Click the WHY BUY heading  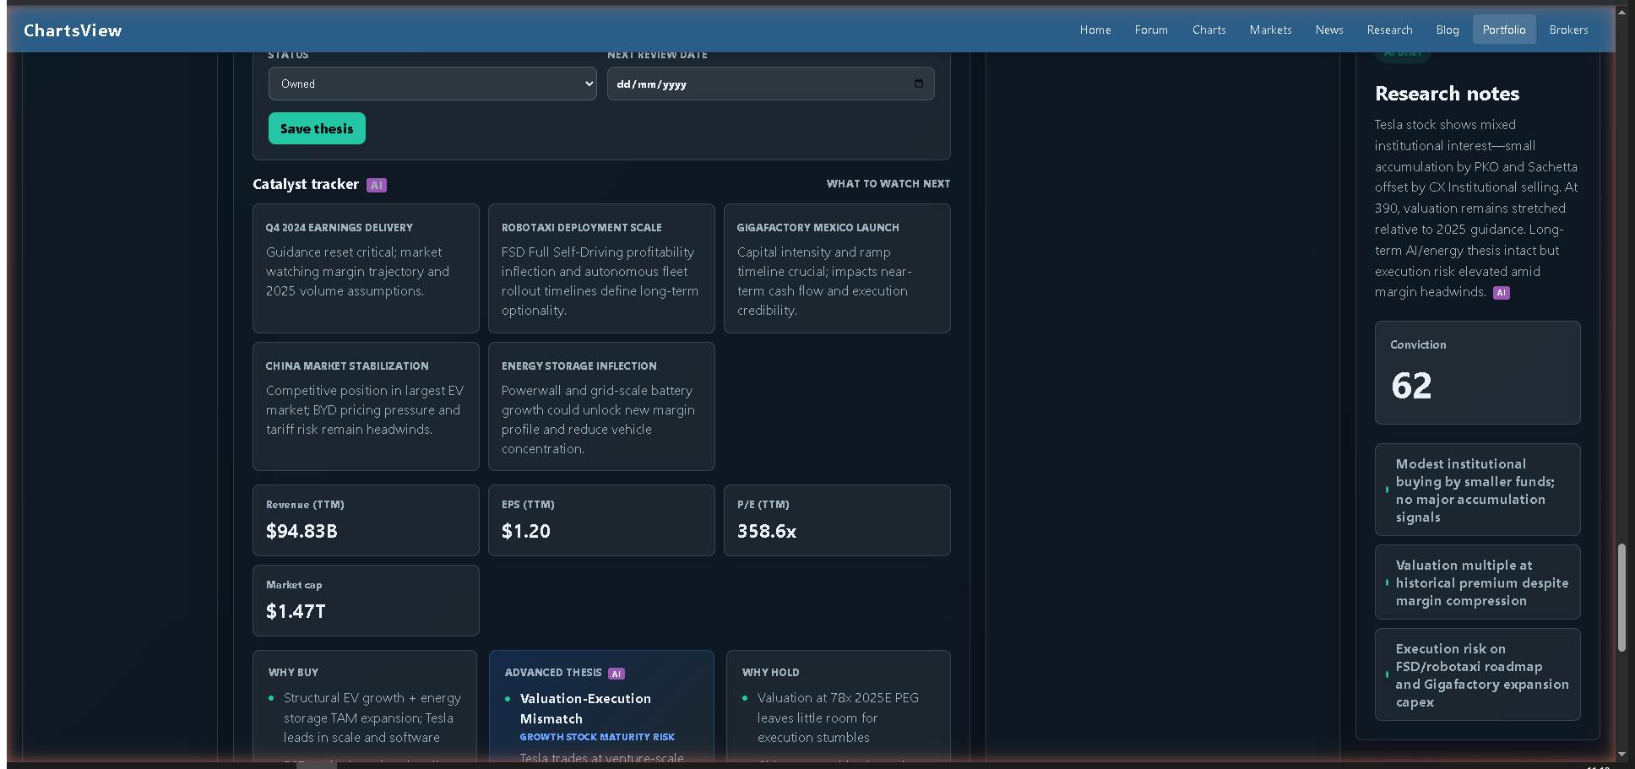tap(293, 673)
